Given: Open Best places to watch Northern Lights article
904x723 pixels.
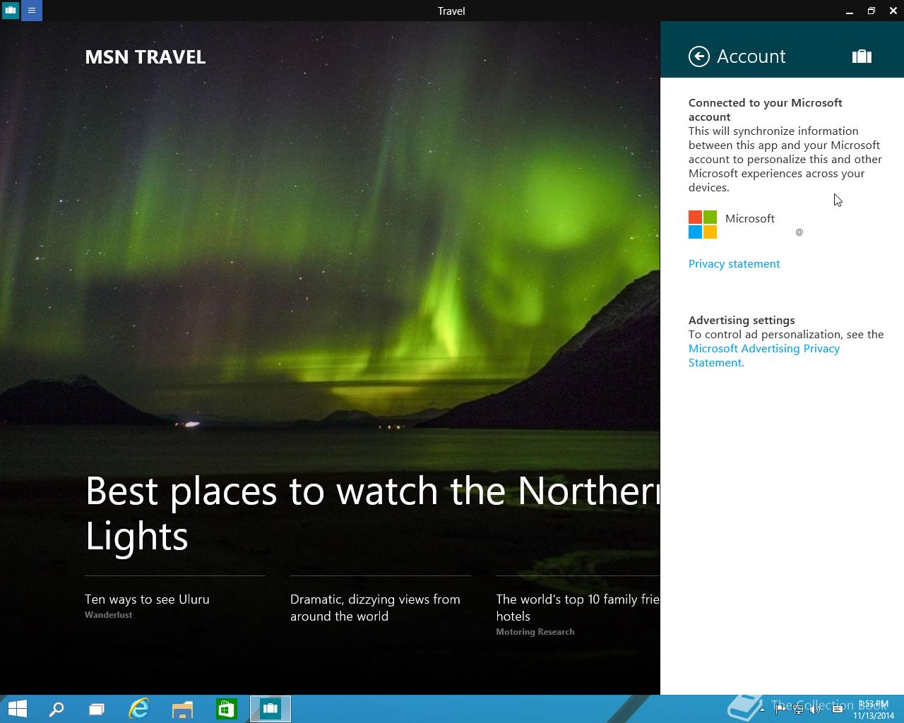Looking at the screenshot, I should [x=372, y=513].
